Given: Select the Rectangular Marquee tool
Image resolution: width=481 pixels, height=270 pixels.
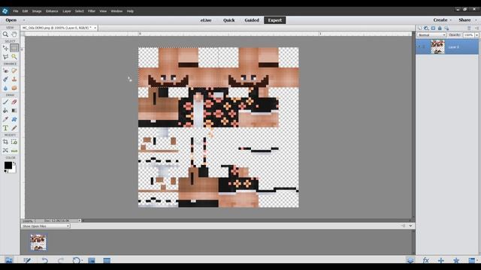Looking at the screenshot, I should (14, 48).
